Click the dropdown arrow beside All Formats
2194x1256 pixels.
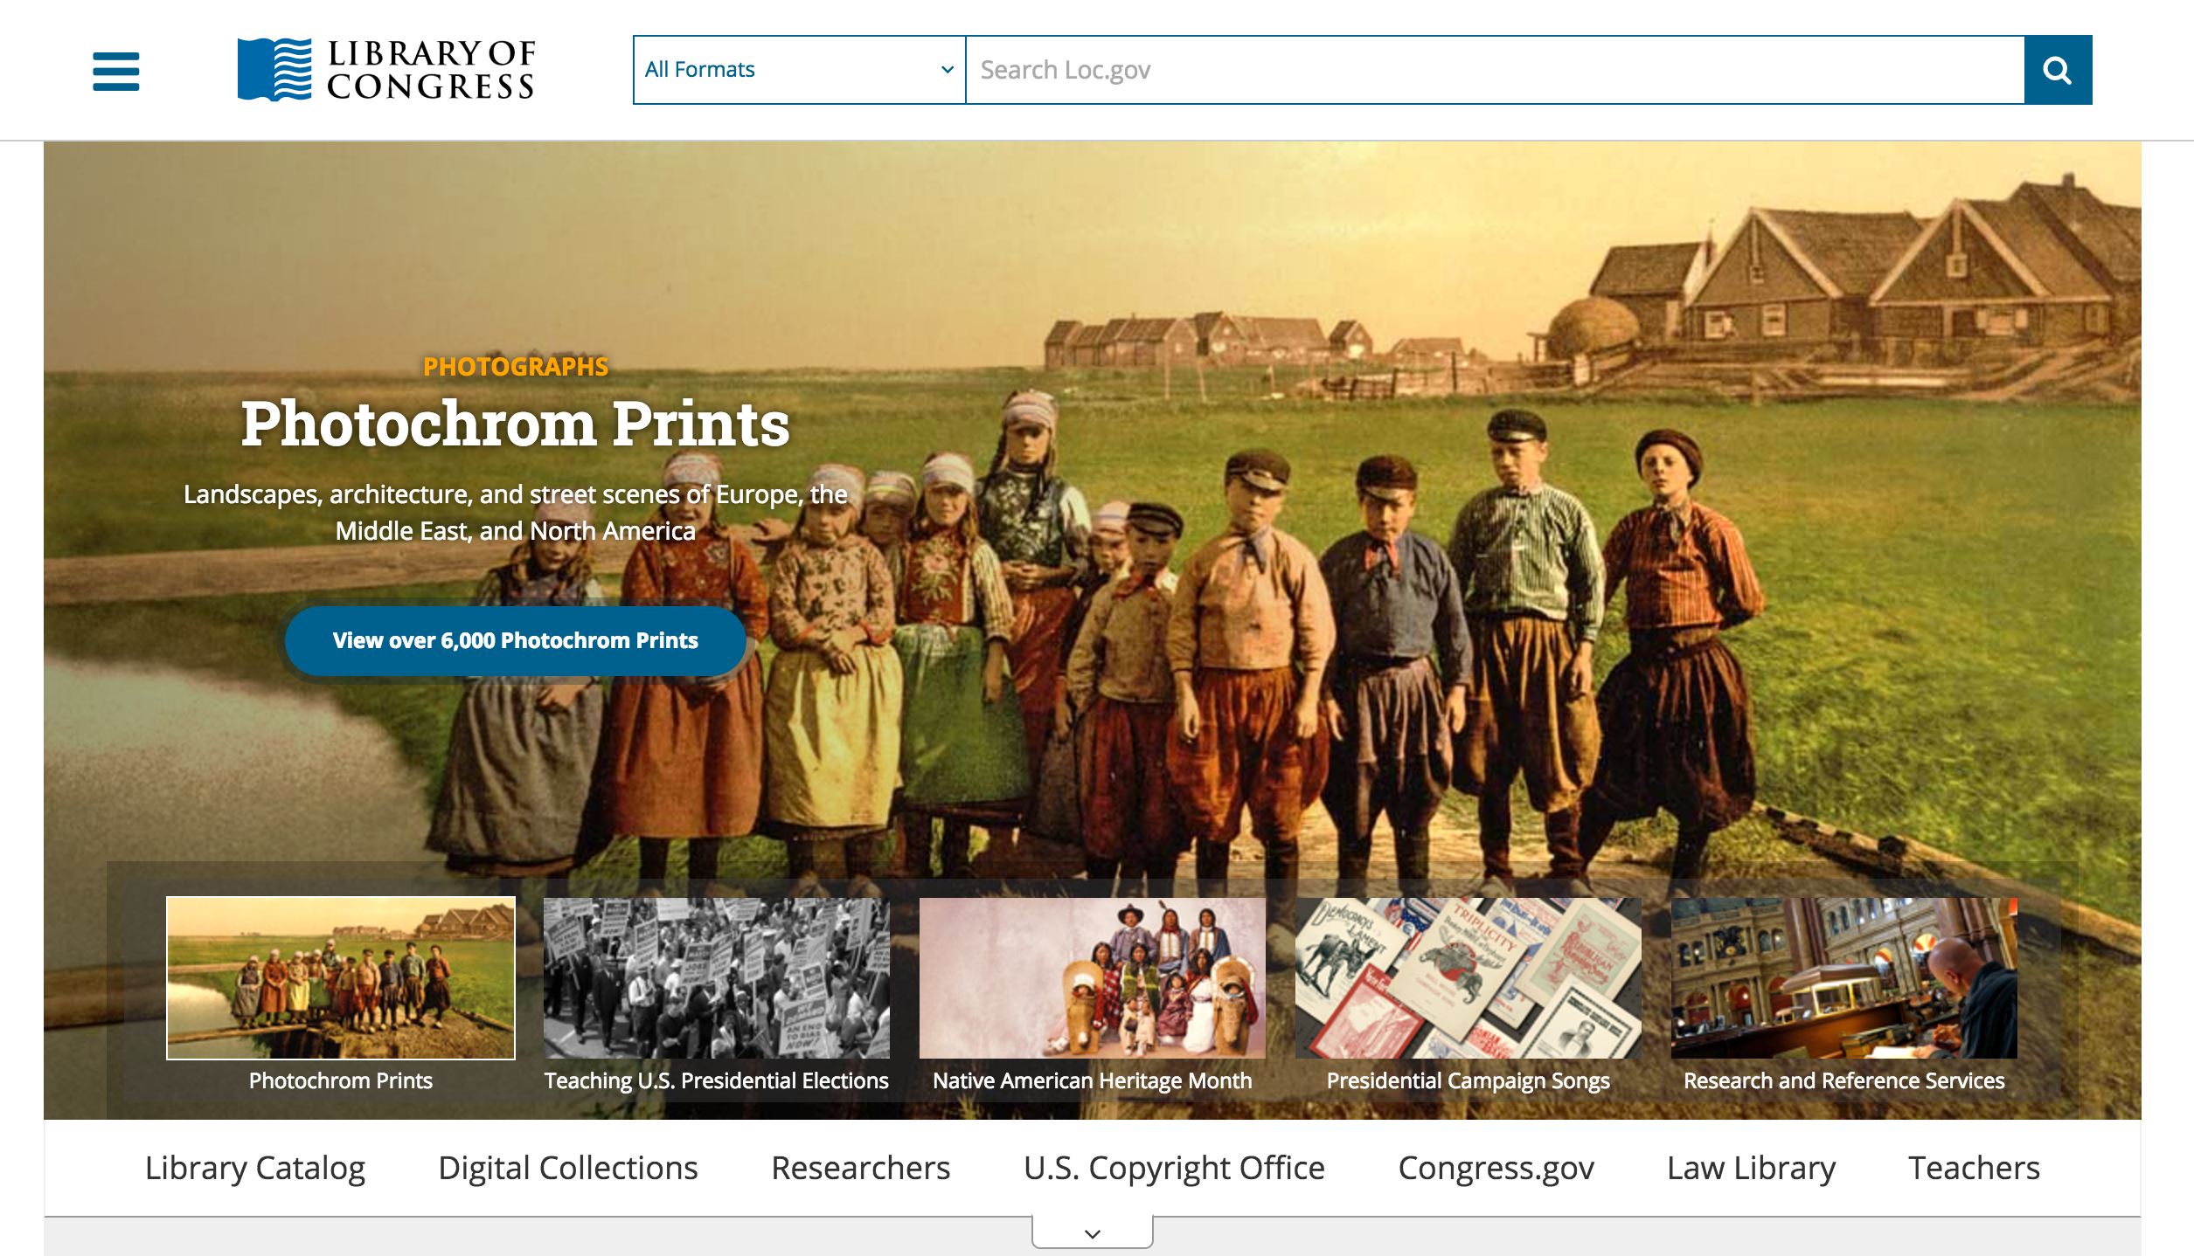point(947,70)
